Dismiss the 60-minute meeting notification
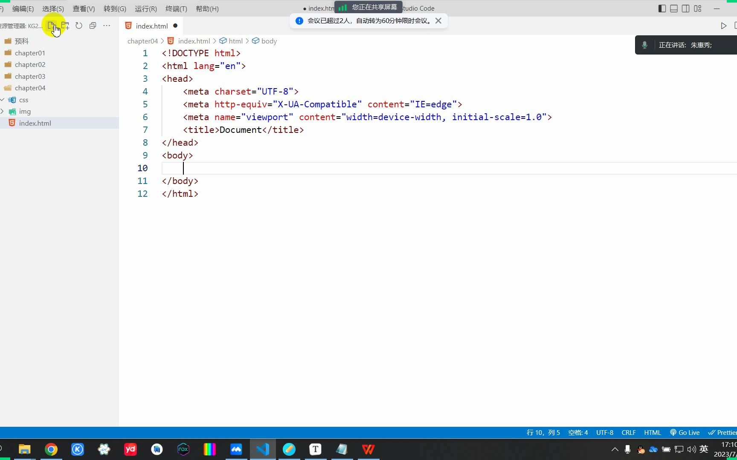737x460 pixels. (438, 20)
